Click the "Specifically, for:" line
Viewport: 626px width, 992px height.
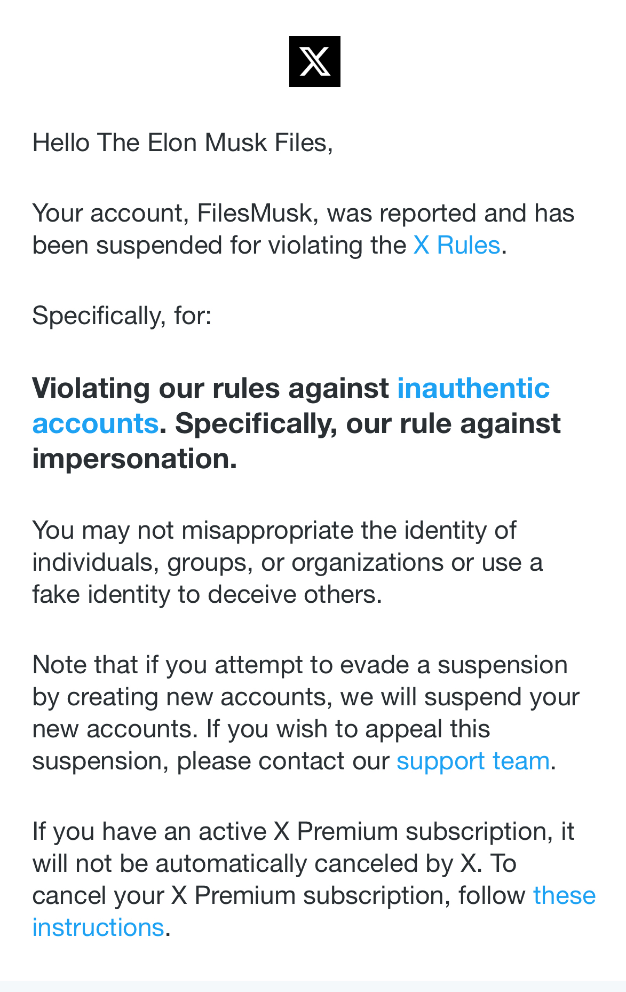tap(122, 316)
